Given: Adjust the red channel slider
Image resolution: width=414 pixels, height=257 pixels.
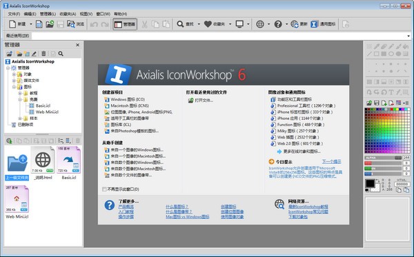Looking at the screenshot, I should [x=383, y=163].
